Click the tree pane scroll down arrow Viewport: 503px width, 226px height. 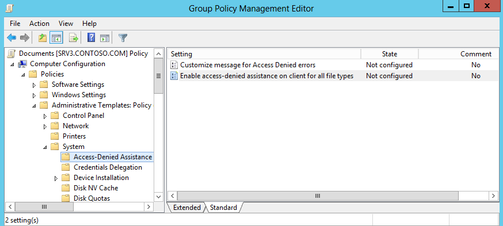tap(158, 197)
